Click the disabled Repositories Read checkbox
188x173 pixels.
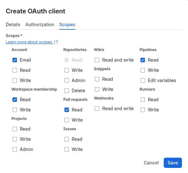[67, 60]
